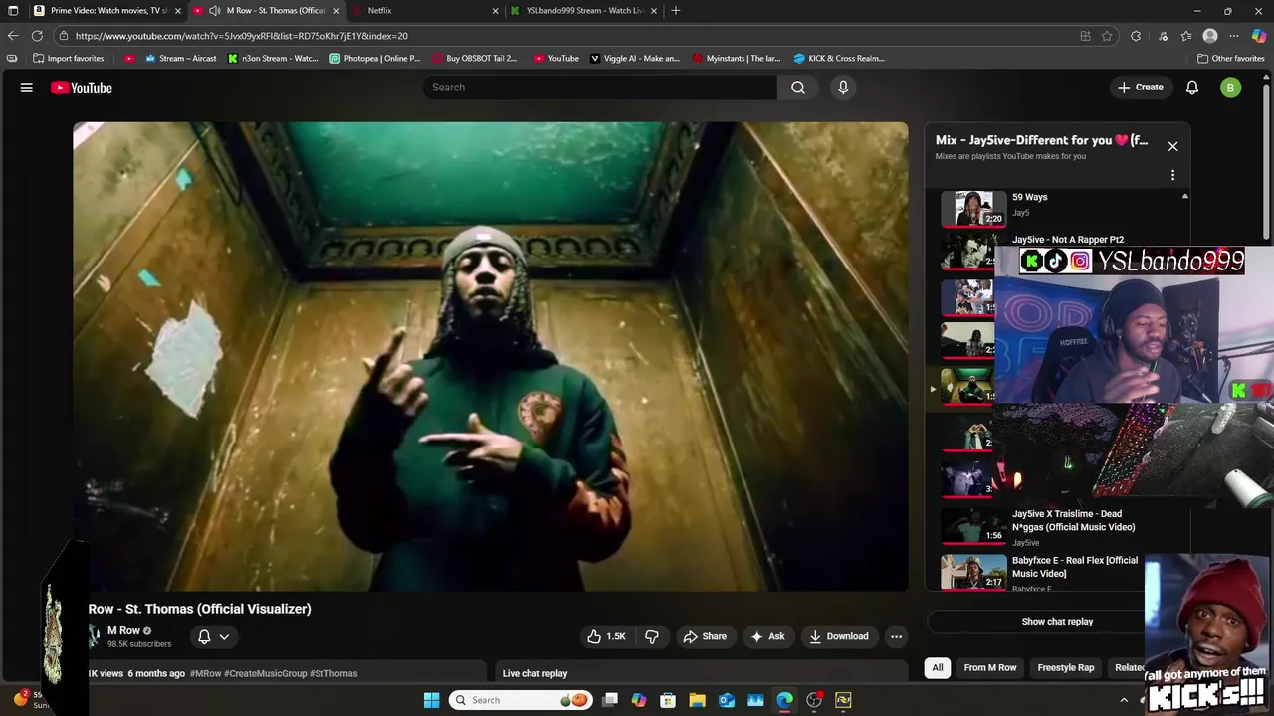Image resolution: width=1274 pixels, height=716 pixels.
Task: Focus the YouTube search input field
Action: 599,88
